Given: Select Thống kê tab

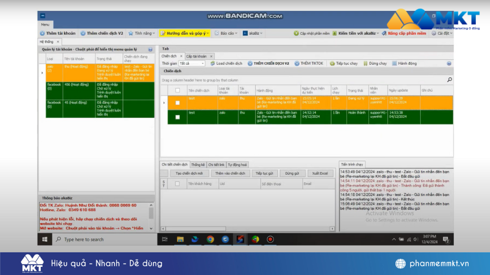Looking at the screenshot, I should coord(198,165).
